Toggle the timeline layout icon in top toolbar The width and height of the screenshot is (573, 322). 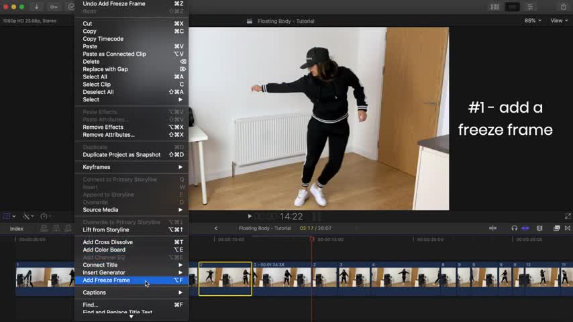pyautogui.click(x=512, y=7)
